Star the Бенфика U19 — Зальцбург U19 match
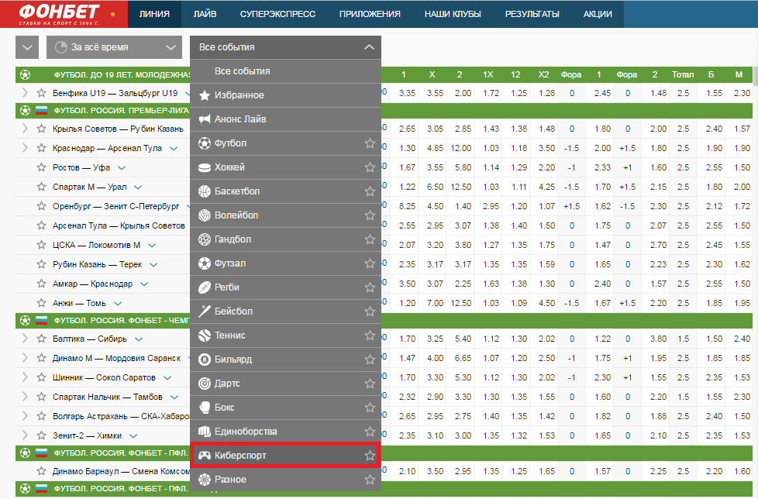Image resolution: width=758 pixels, height=499 pixels. pos(42,93)
